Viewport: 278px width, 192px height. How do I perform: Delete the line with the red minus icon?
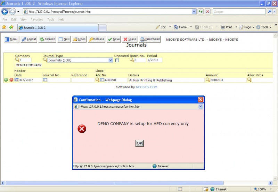11,80
